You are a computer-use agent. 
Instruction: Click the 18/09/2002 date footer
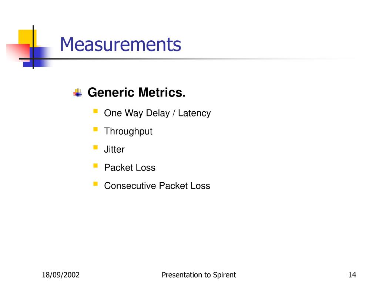click(x=61, y=275)
